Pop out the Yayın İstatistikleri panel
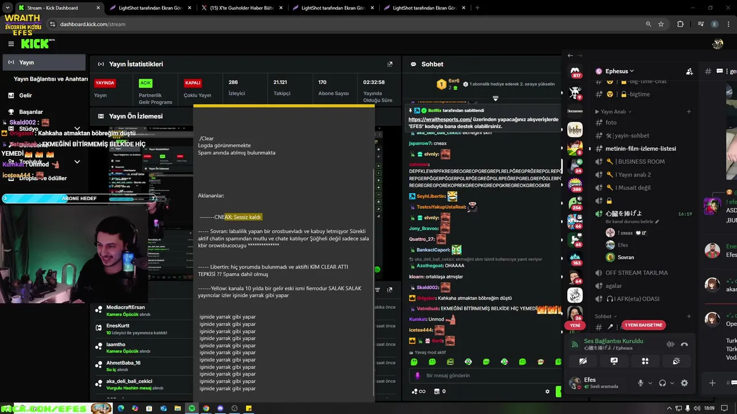 (x=390, y=64)
